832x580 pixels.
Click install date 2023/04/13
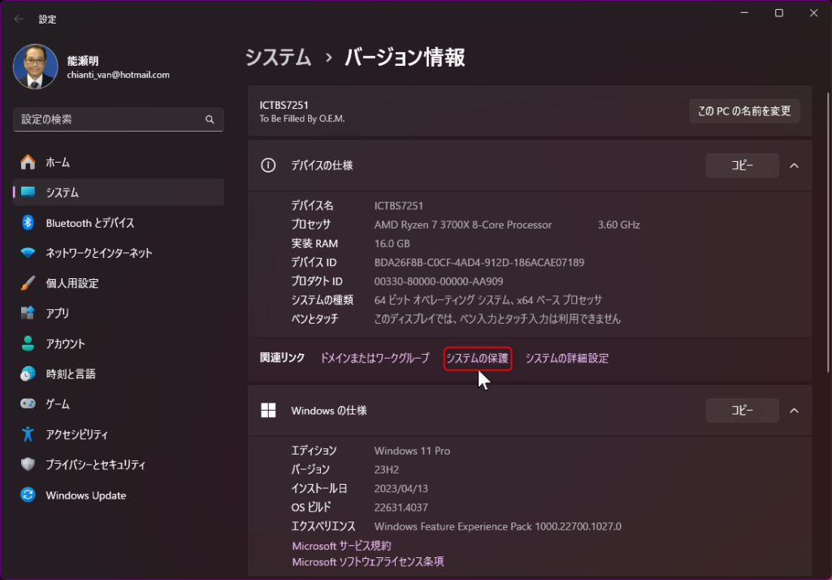pos(401,489)
